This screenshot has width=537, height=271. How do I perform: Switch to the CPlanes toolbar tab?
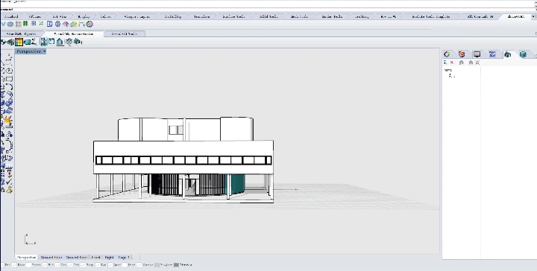coord(35,16)
